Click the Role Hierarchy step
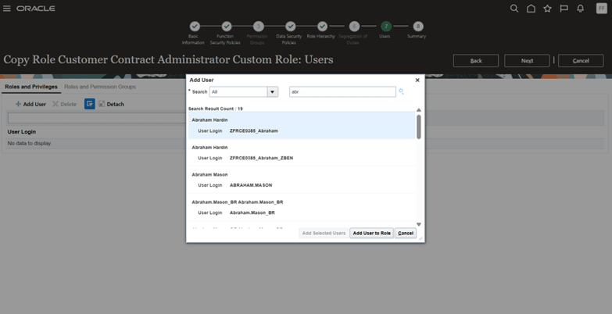 pos(322,26)
